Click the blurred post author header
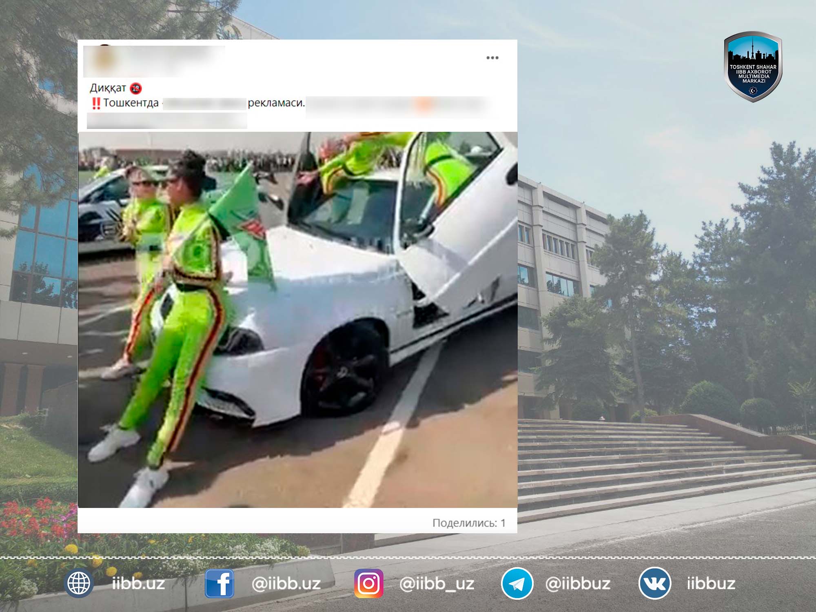 tap(154, 61)
